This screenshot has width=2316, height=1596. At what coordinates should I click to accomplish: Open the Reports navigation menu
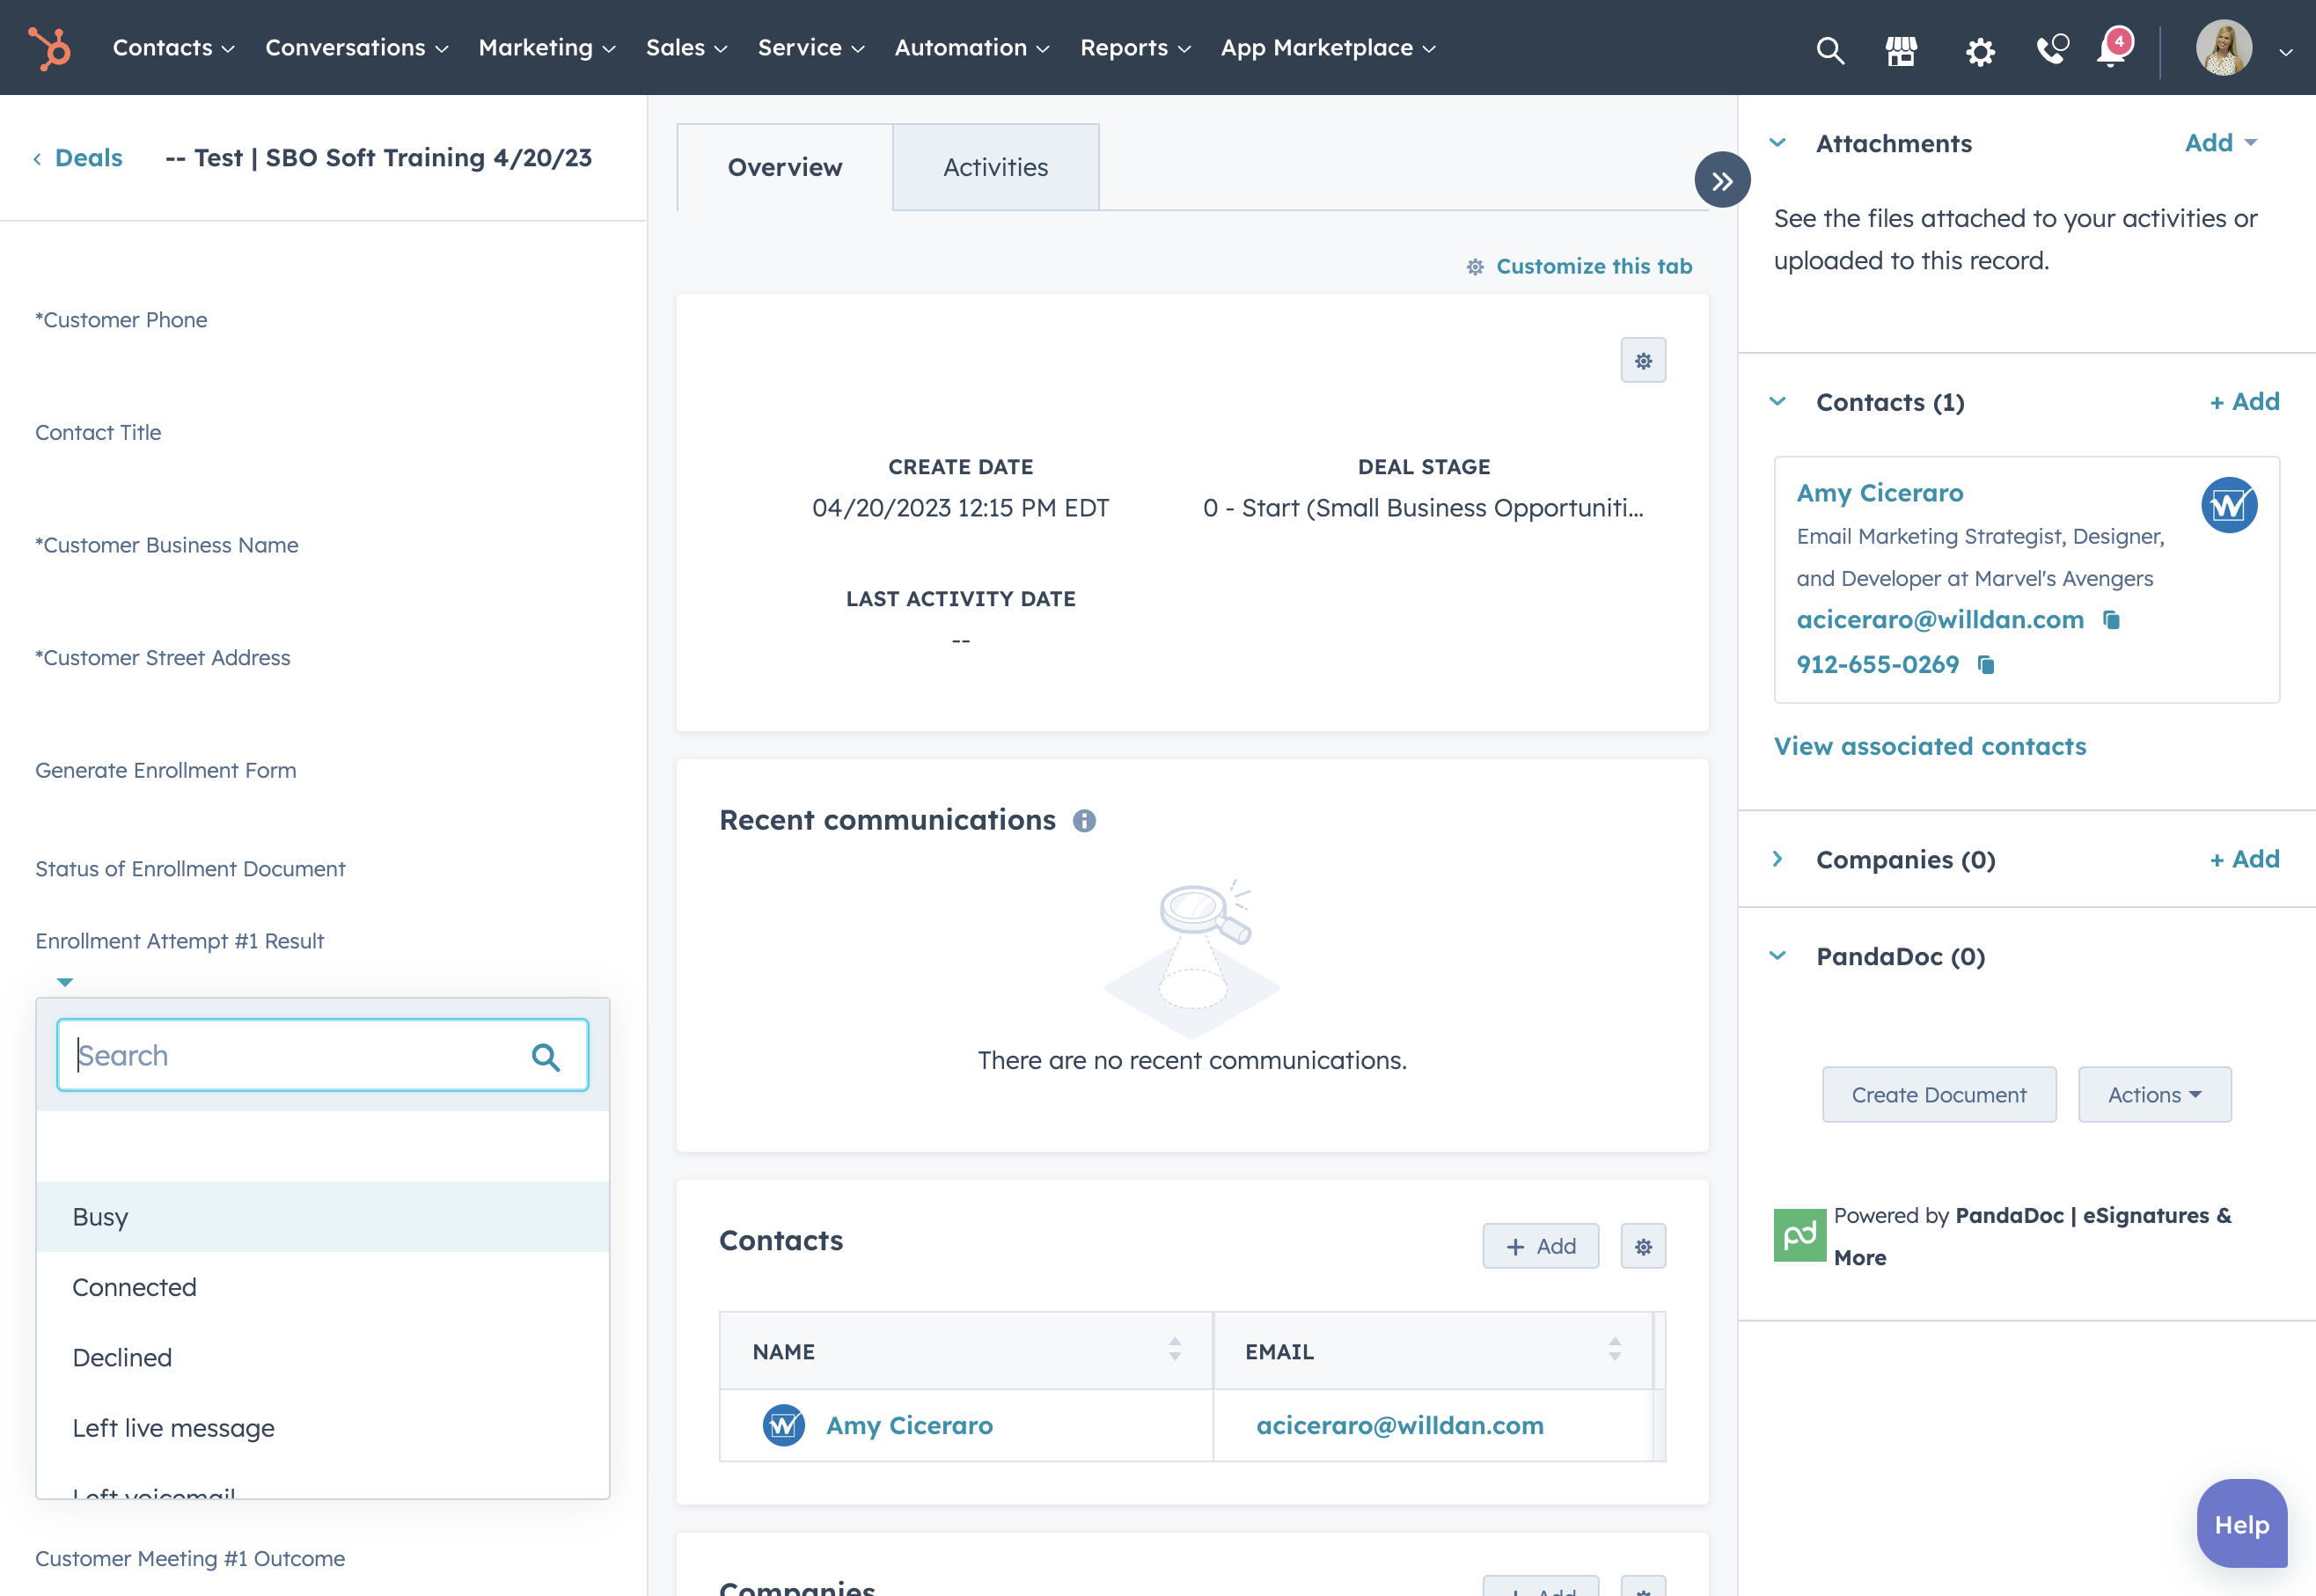pyautogui.click(x=1135, y=48)
